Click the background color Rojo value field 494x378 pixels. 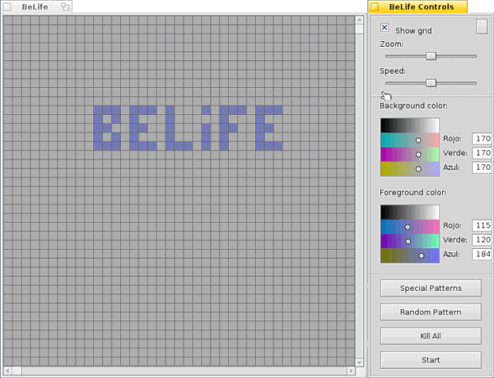[482, 139]
